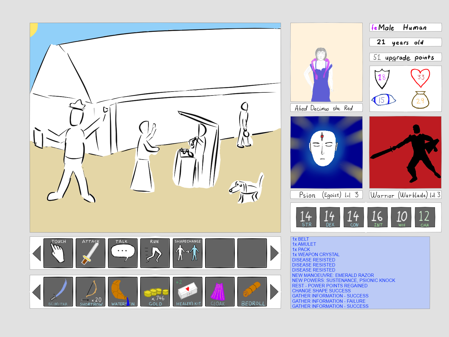The image size is (449, 337).
Task: Use the Waterskin inventory item
Action: coord(123,292)
